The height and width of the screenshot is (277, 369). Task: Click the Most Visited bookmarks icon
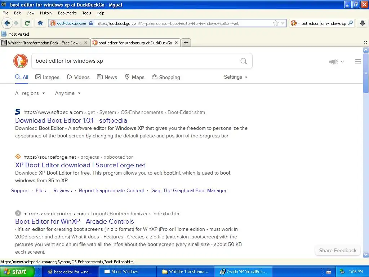4,34
